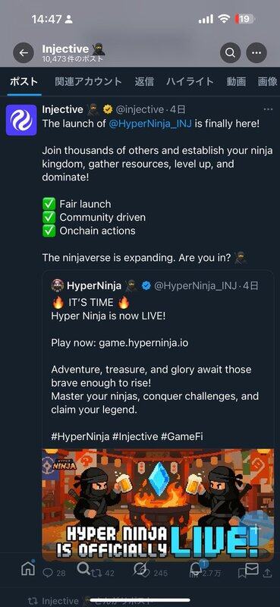Switch to the 返信 tab

[x=144, y=82]
